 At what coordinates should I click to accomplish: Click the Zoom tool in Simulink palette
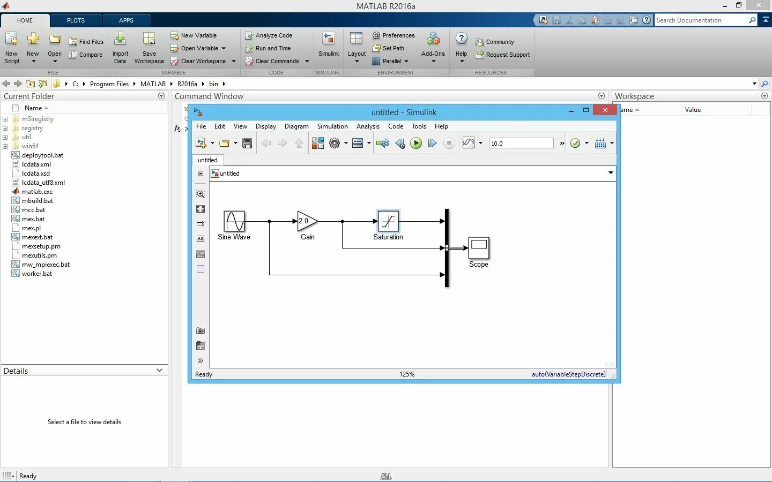point(201,194)
